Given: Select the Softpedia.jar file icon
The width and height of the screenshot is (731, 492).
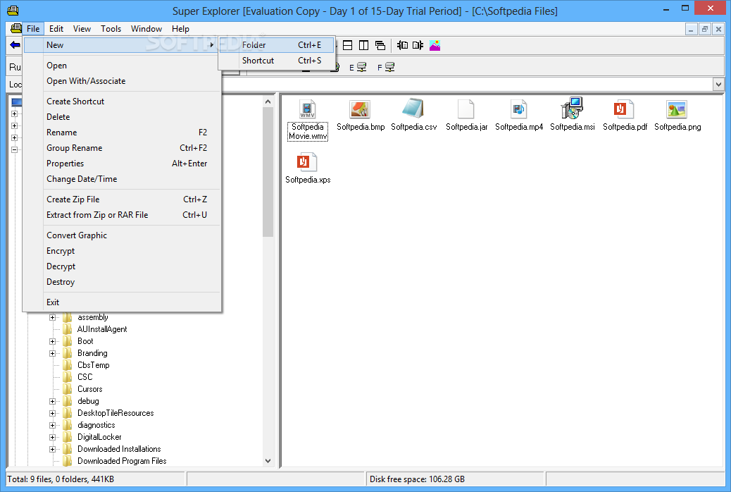Looking at the screenshot, I should [x=466, y=109].
